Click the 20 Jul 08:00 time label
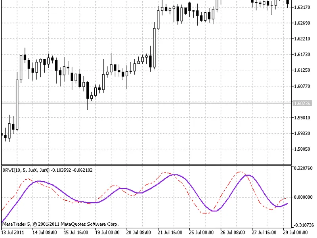 coord(139,232)
